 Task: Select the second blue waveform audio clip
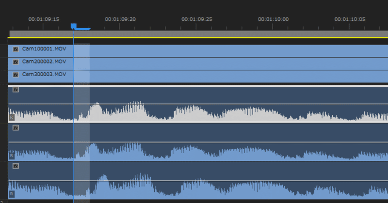tap(198, 142)
